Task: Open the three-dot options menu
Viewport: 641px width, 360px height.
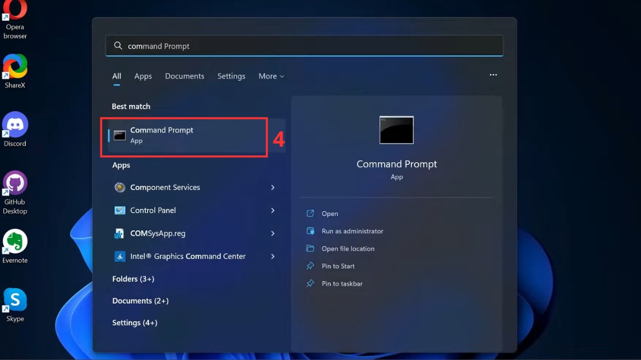Action: 493,75
